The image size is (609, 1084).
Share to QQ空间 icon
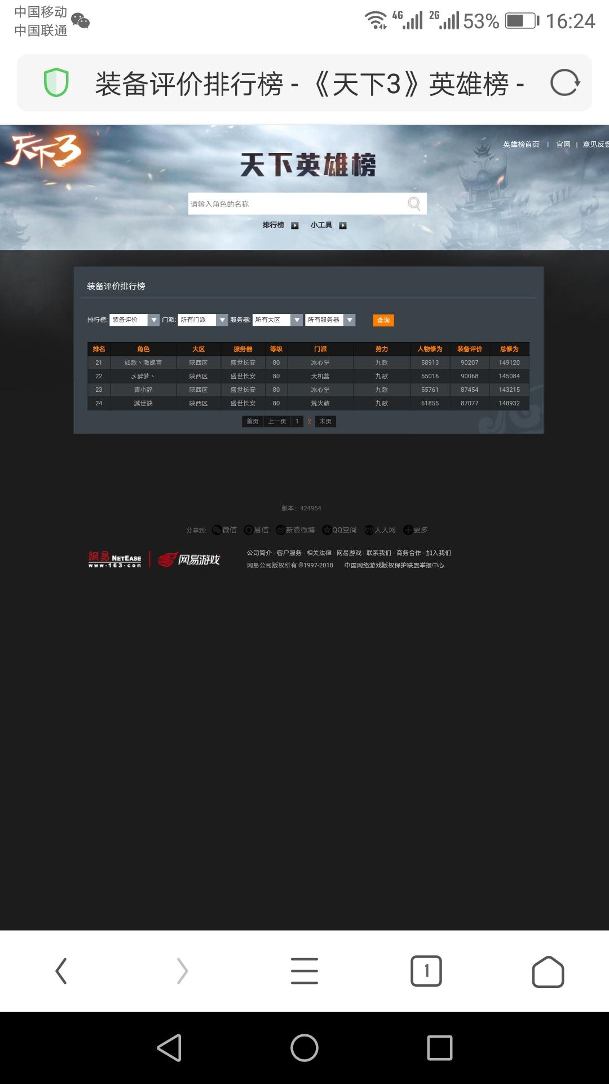tap(326, 530)
